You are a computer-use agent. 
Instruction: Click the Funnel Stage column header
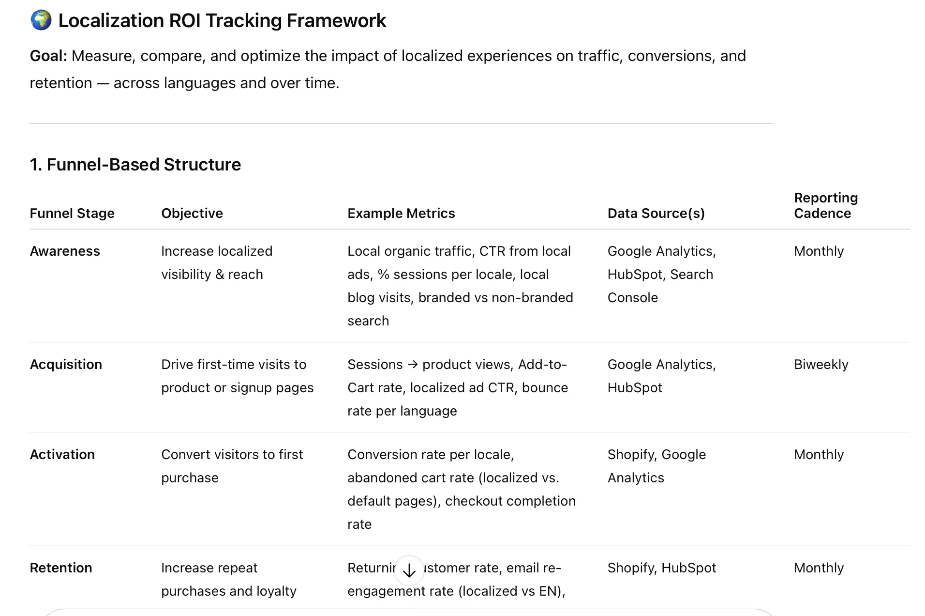(x=72, y=213)
